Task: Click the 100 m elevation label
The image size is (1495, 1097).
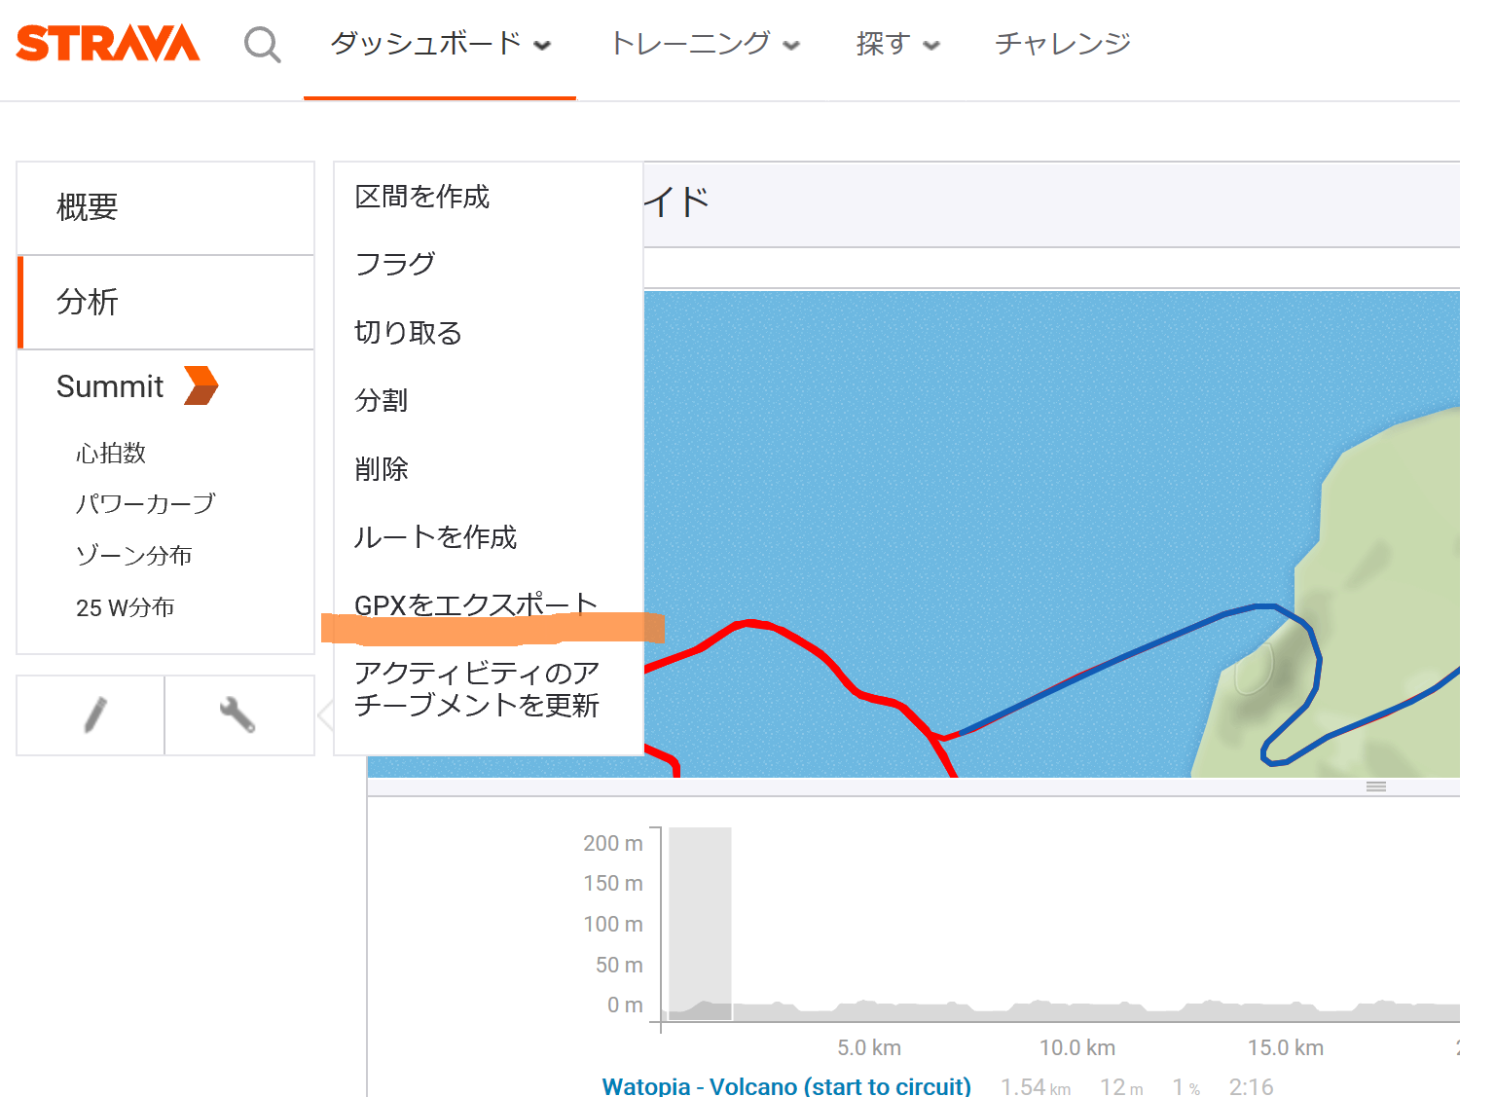Action: coord(613,924)
